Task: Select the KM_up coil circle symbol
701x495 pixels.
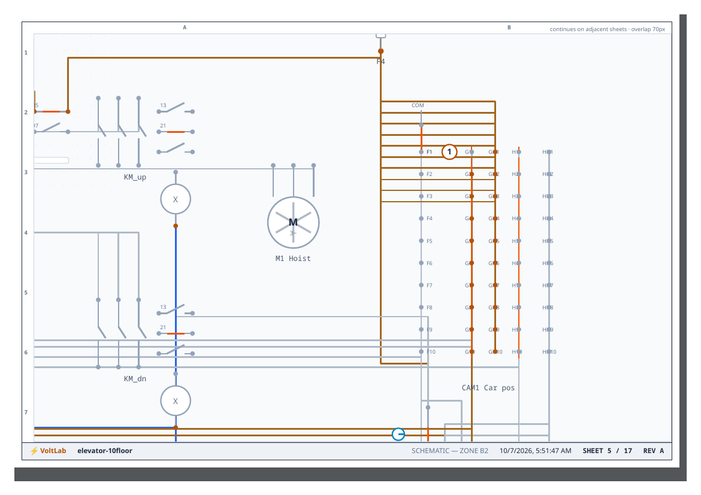Action: click(176, 199)
